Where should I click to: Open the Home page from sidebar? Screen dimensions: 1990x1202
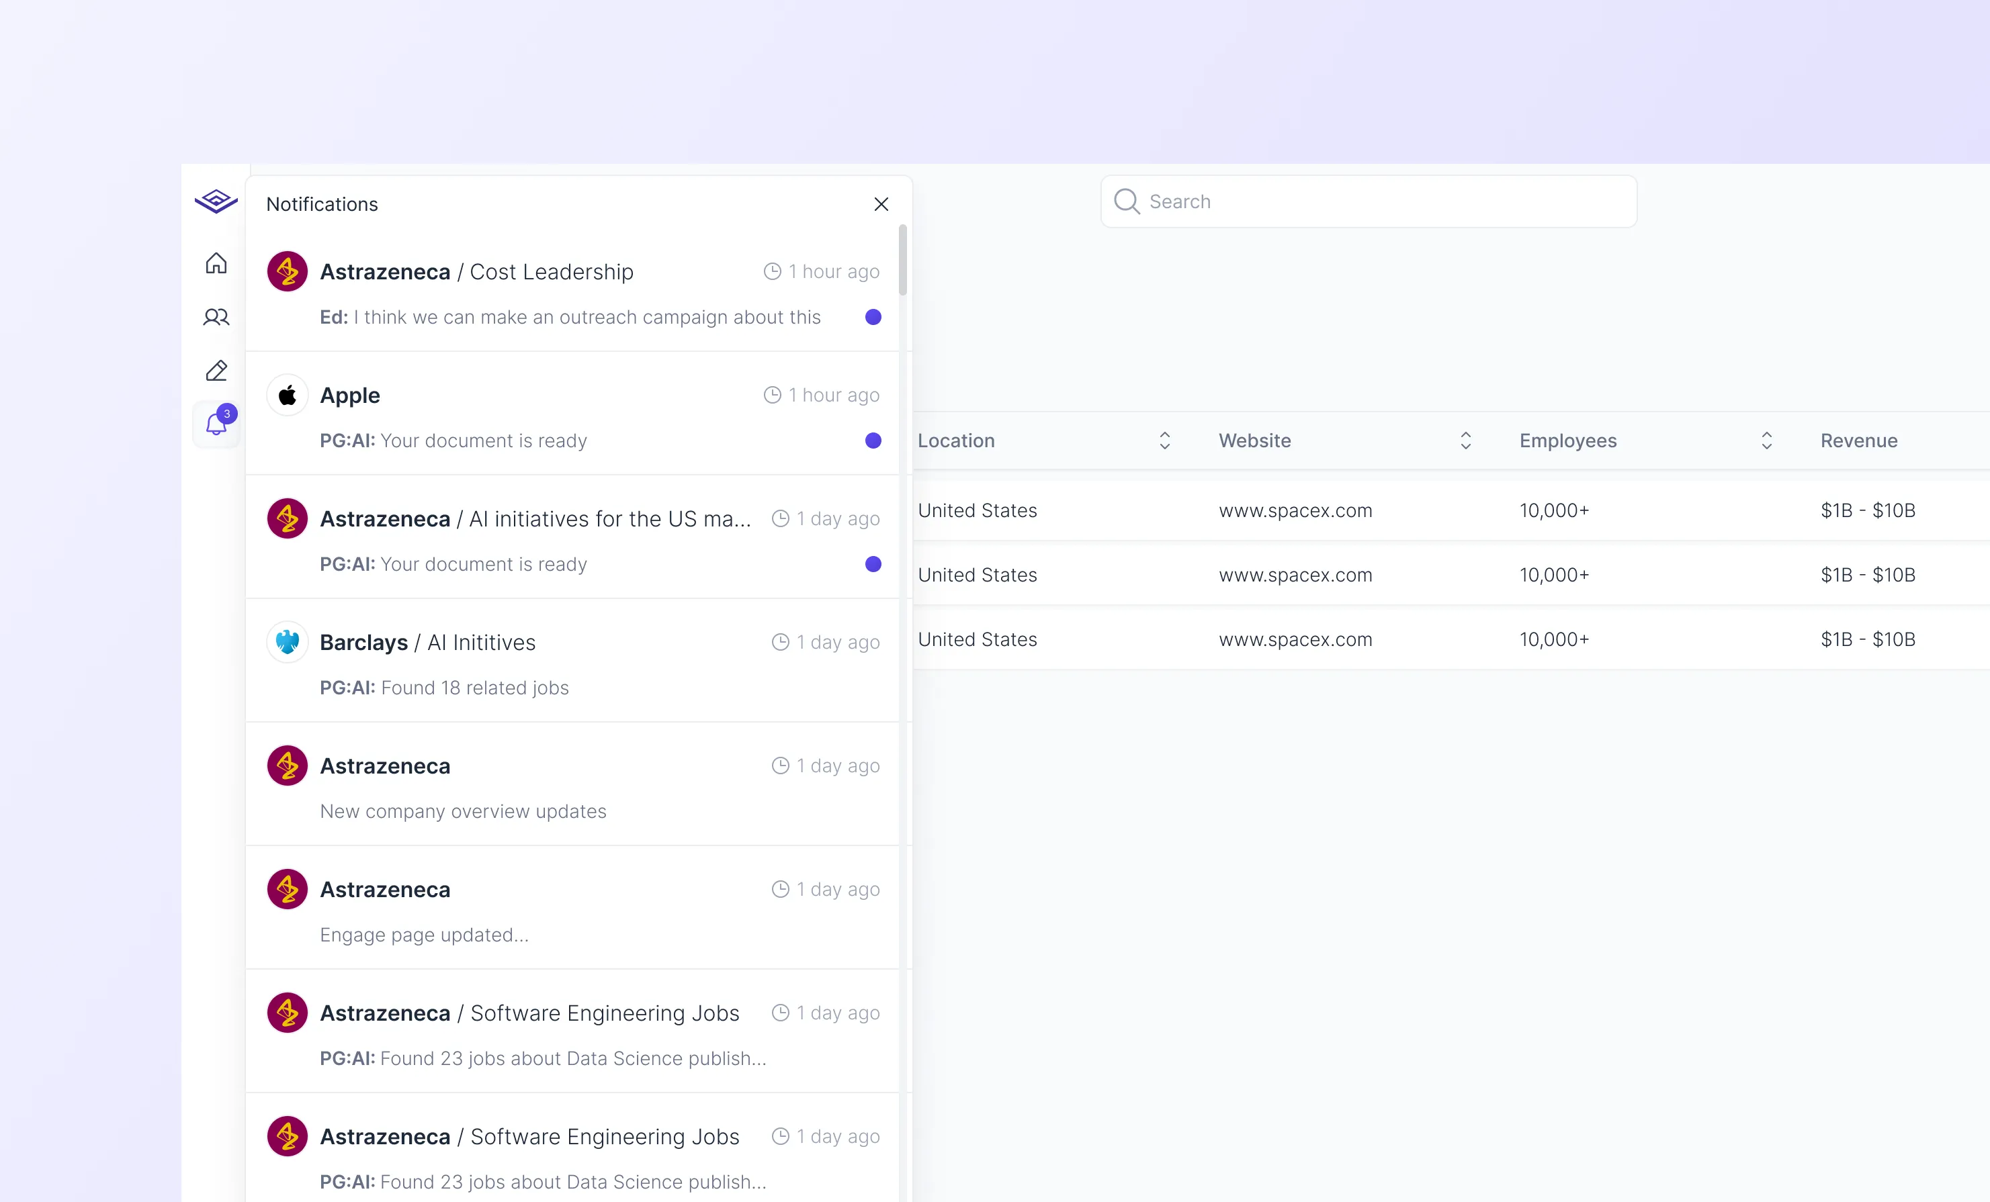(216, 263)
